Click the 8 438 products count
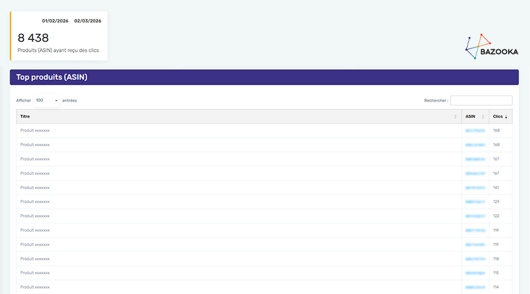Screen dimensions: 530x294 (x=33, y=38)
